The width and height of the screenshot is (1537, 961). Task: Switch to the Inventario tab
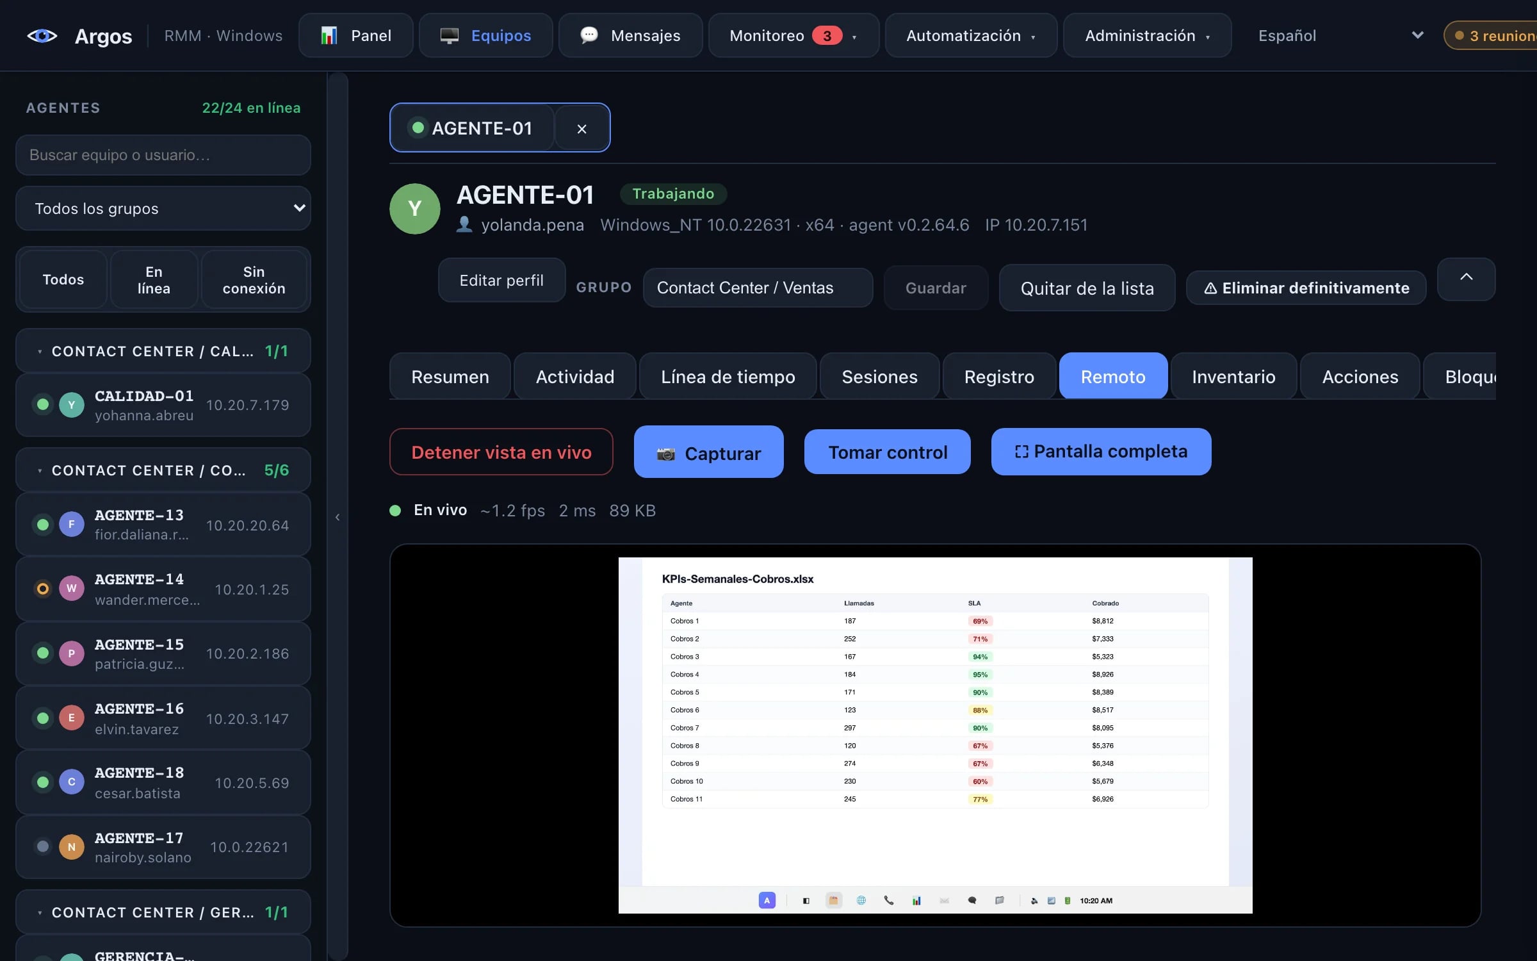point(1233,376)
